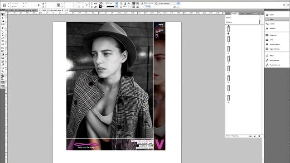Select the Selection tool in toolbox
290x163 pixels.
pos(3,14)
